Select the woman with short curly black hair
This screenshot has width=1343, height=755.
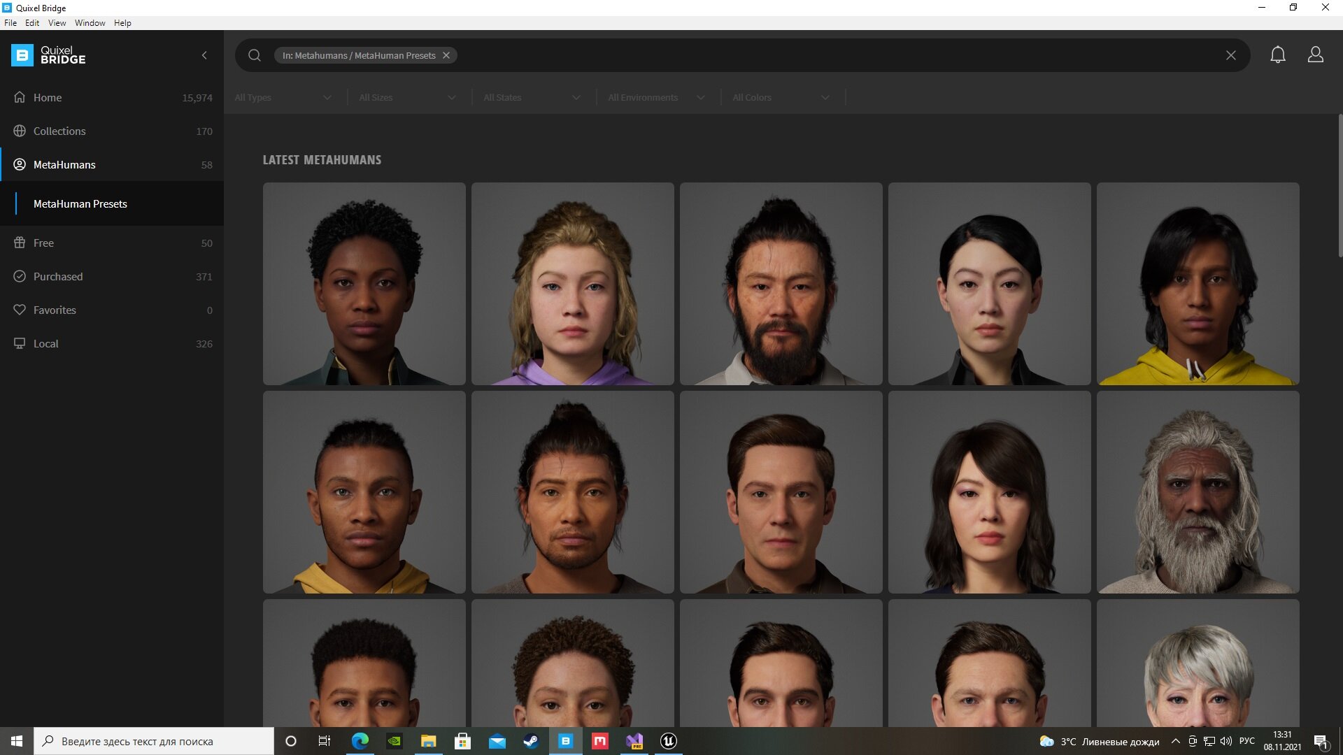(364, 284)
